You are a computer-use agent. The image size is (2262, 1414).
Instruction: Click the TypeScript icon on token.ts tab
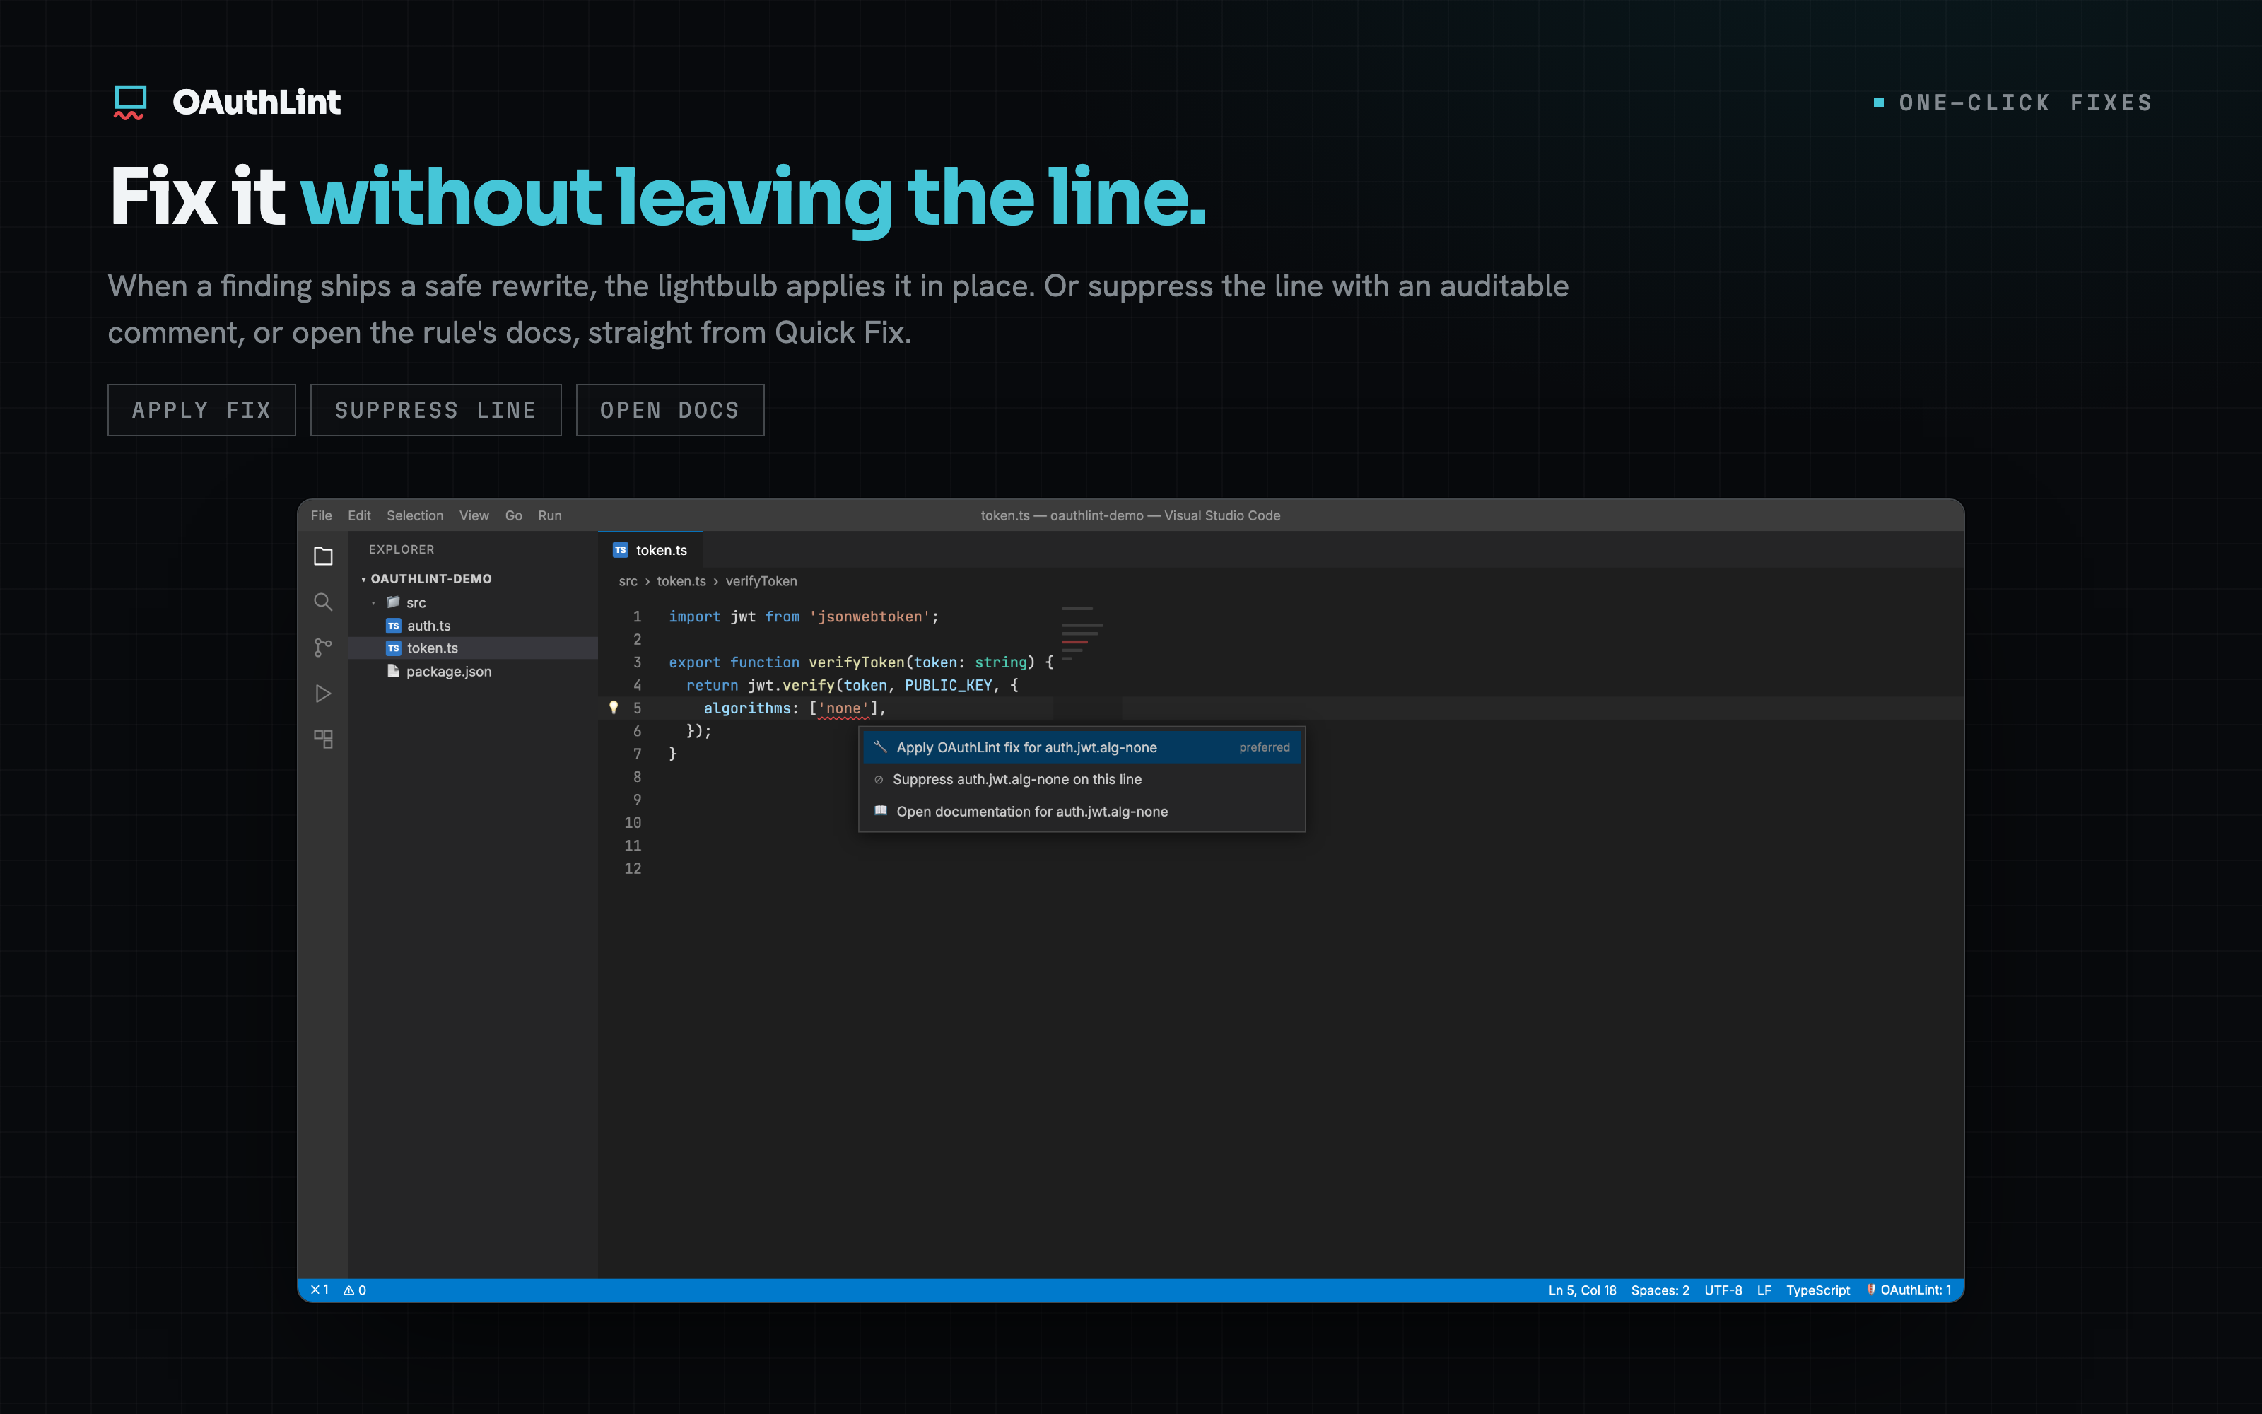(621, 550)
